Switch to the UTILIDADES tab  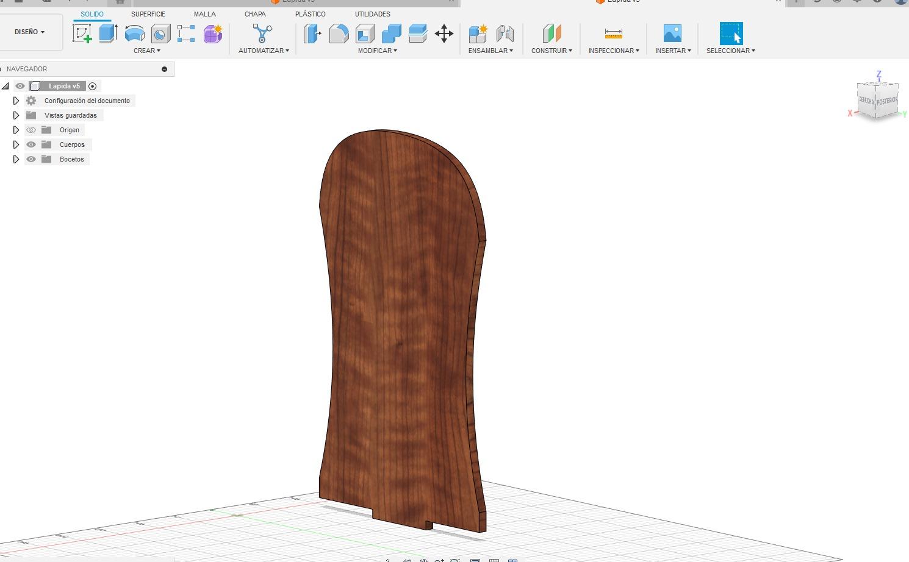coord(373,14)
